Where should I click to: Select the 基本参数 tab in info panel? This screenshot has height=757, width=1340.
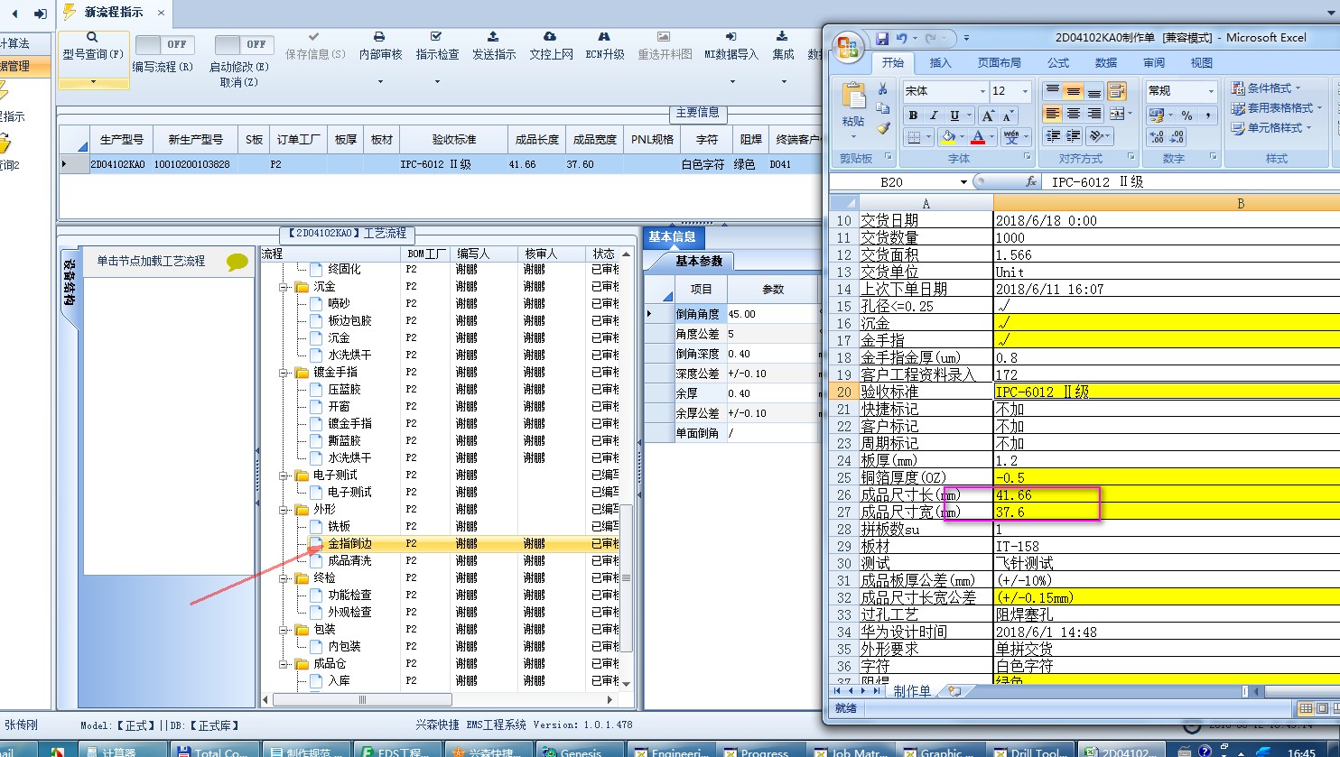(x=699, y=261)
